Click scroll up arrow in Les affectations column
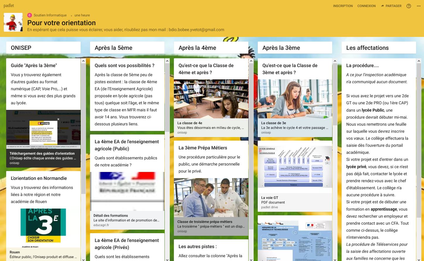This screenshot has height=261, width=424. coord(419,61)
